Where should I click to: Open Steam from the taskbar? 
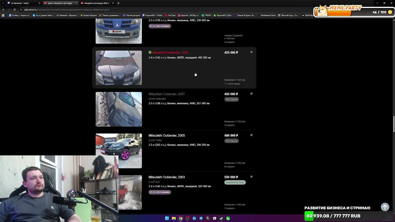click(x=221, y=218)
